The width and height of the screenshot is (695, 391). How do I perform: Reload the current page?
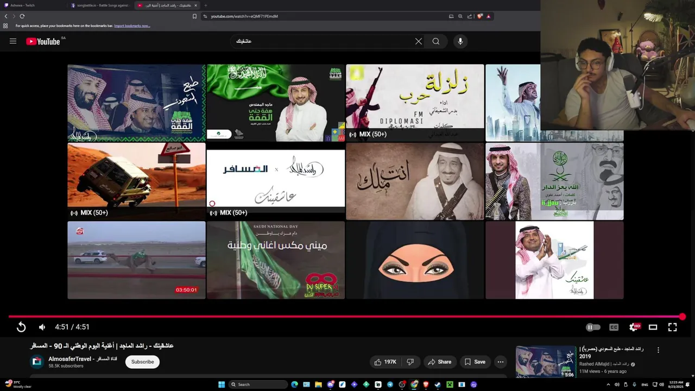[x=22, y=16]
